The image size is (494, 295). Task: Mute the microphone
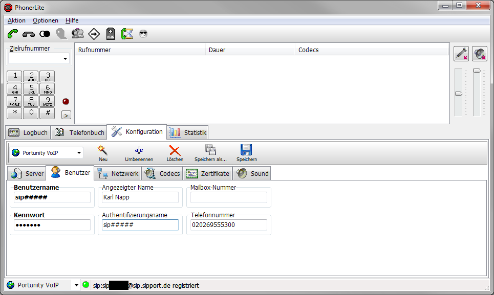click(x=461, y=54)
